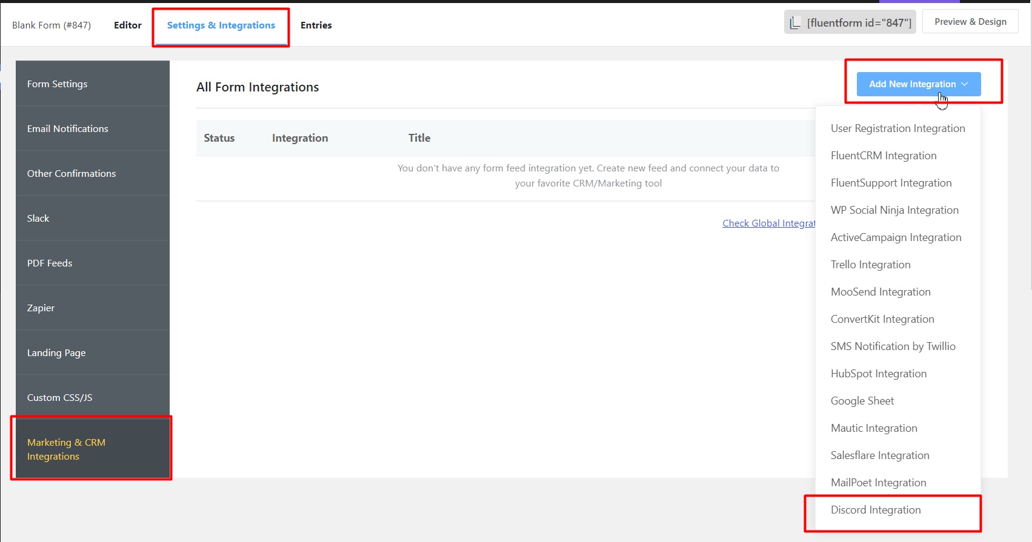Follow the Check Global Integrations link
Image resolution: width=1032 pixels, height=542 pixels.
[x=769, y=223]
